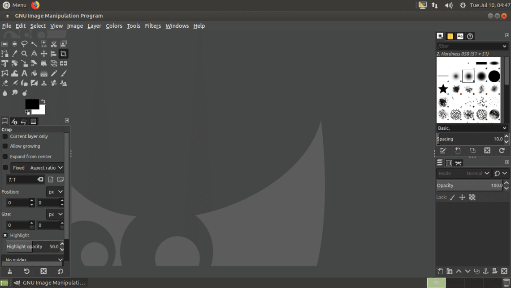This screenshot has width=511, height=288.
Task: Open the brush filter dropdown arrow
Action: (x=504, y=46)
